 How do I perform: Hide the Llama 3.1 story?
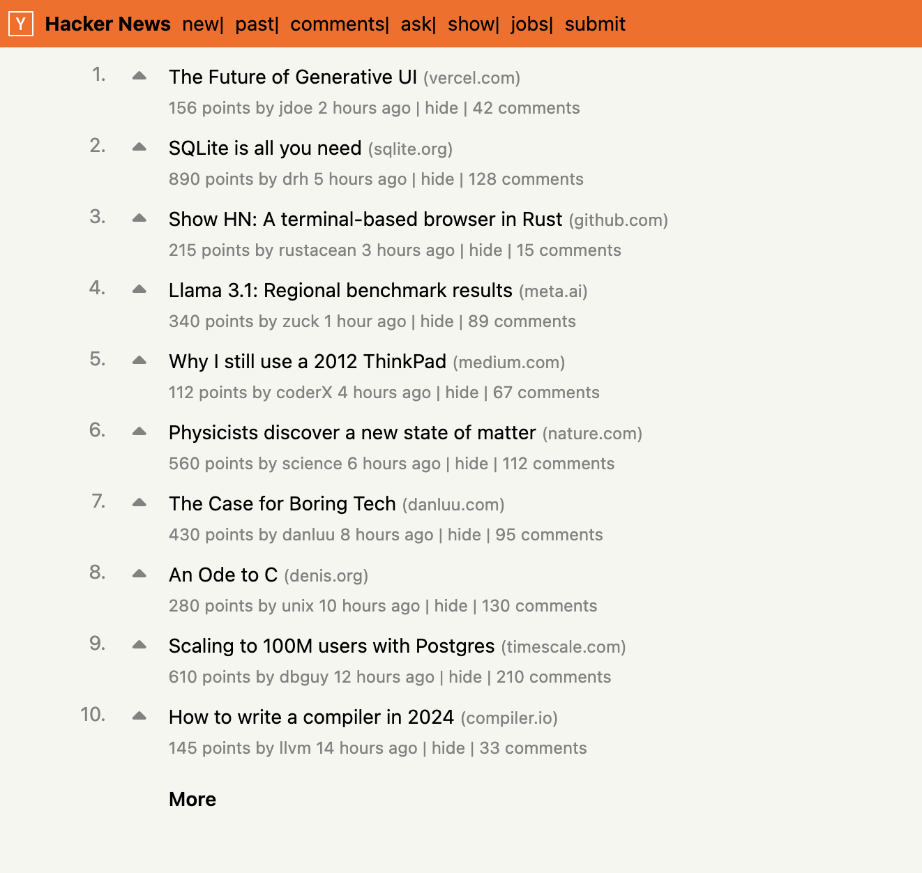coord(437,321)
